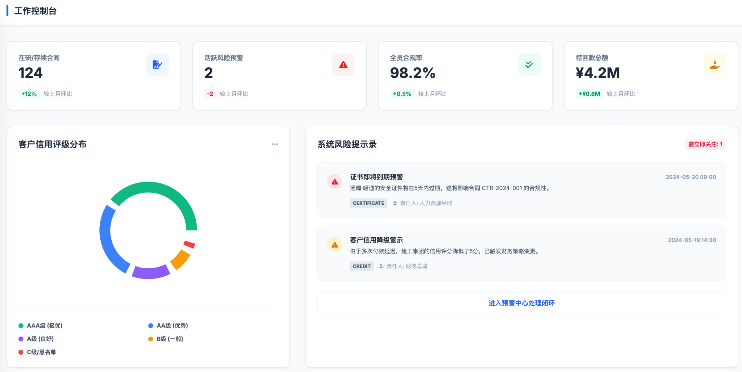This screenshot has width=742, height=372.
Task: Click the 全员合规率 card label
Action: (x=406, y=58)
